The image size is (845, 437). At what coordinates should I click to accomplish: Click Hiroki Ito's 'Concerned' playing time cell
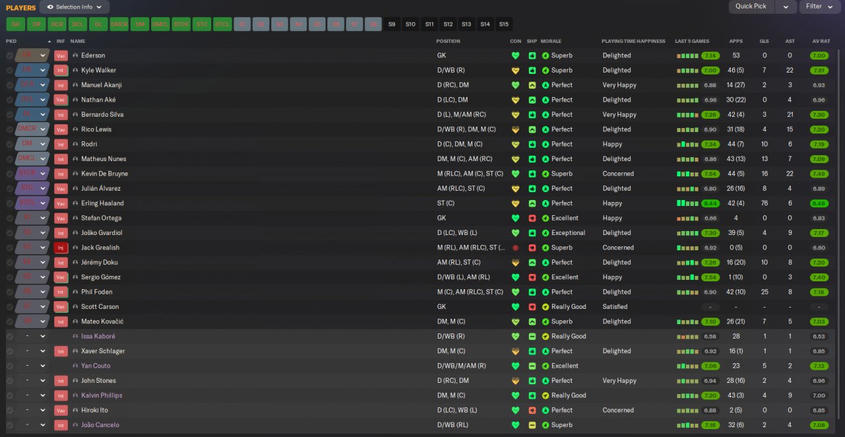point(618,411)
